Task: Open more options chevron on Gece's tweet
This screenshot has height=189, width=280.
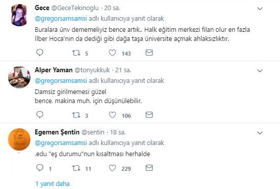Action: pyautogui.click(x=260, y=9)
